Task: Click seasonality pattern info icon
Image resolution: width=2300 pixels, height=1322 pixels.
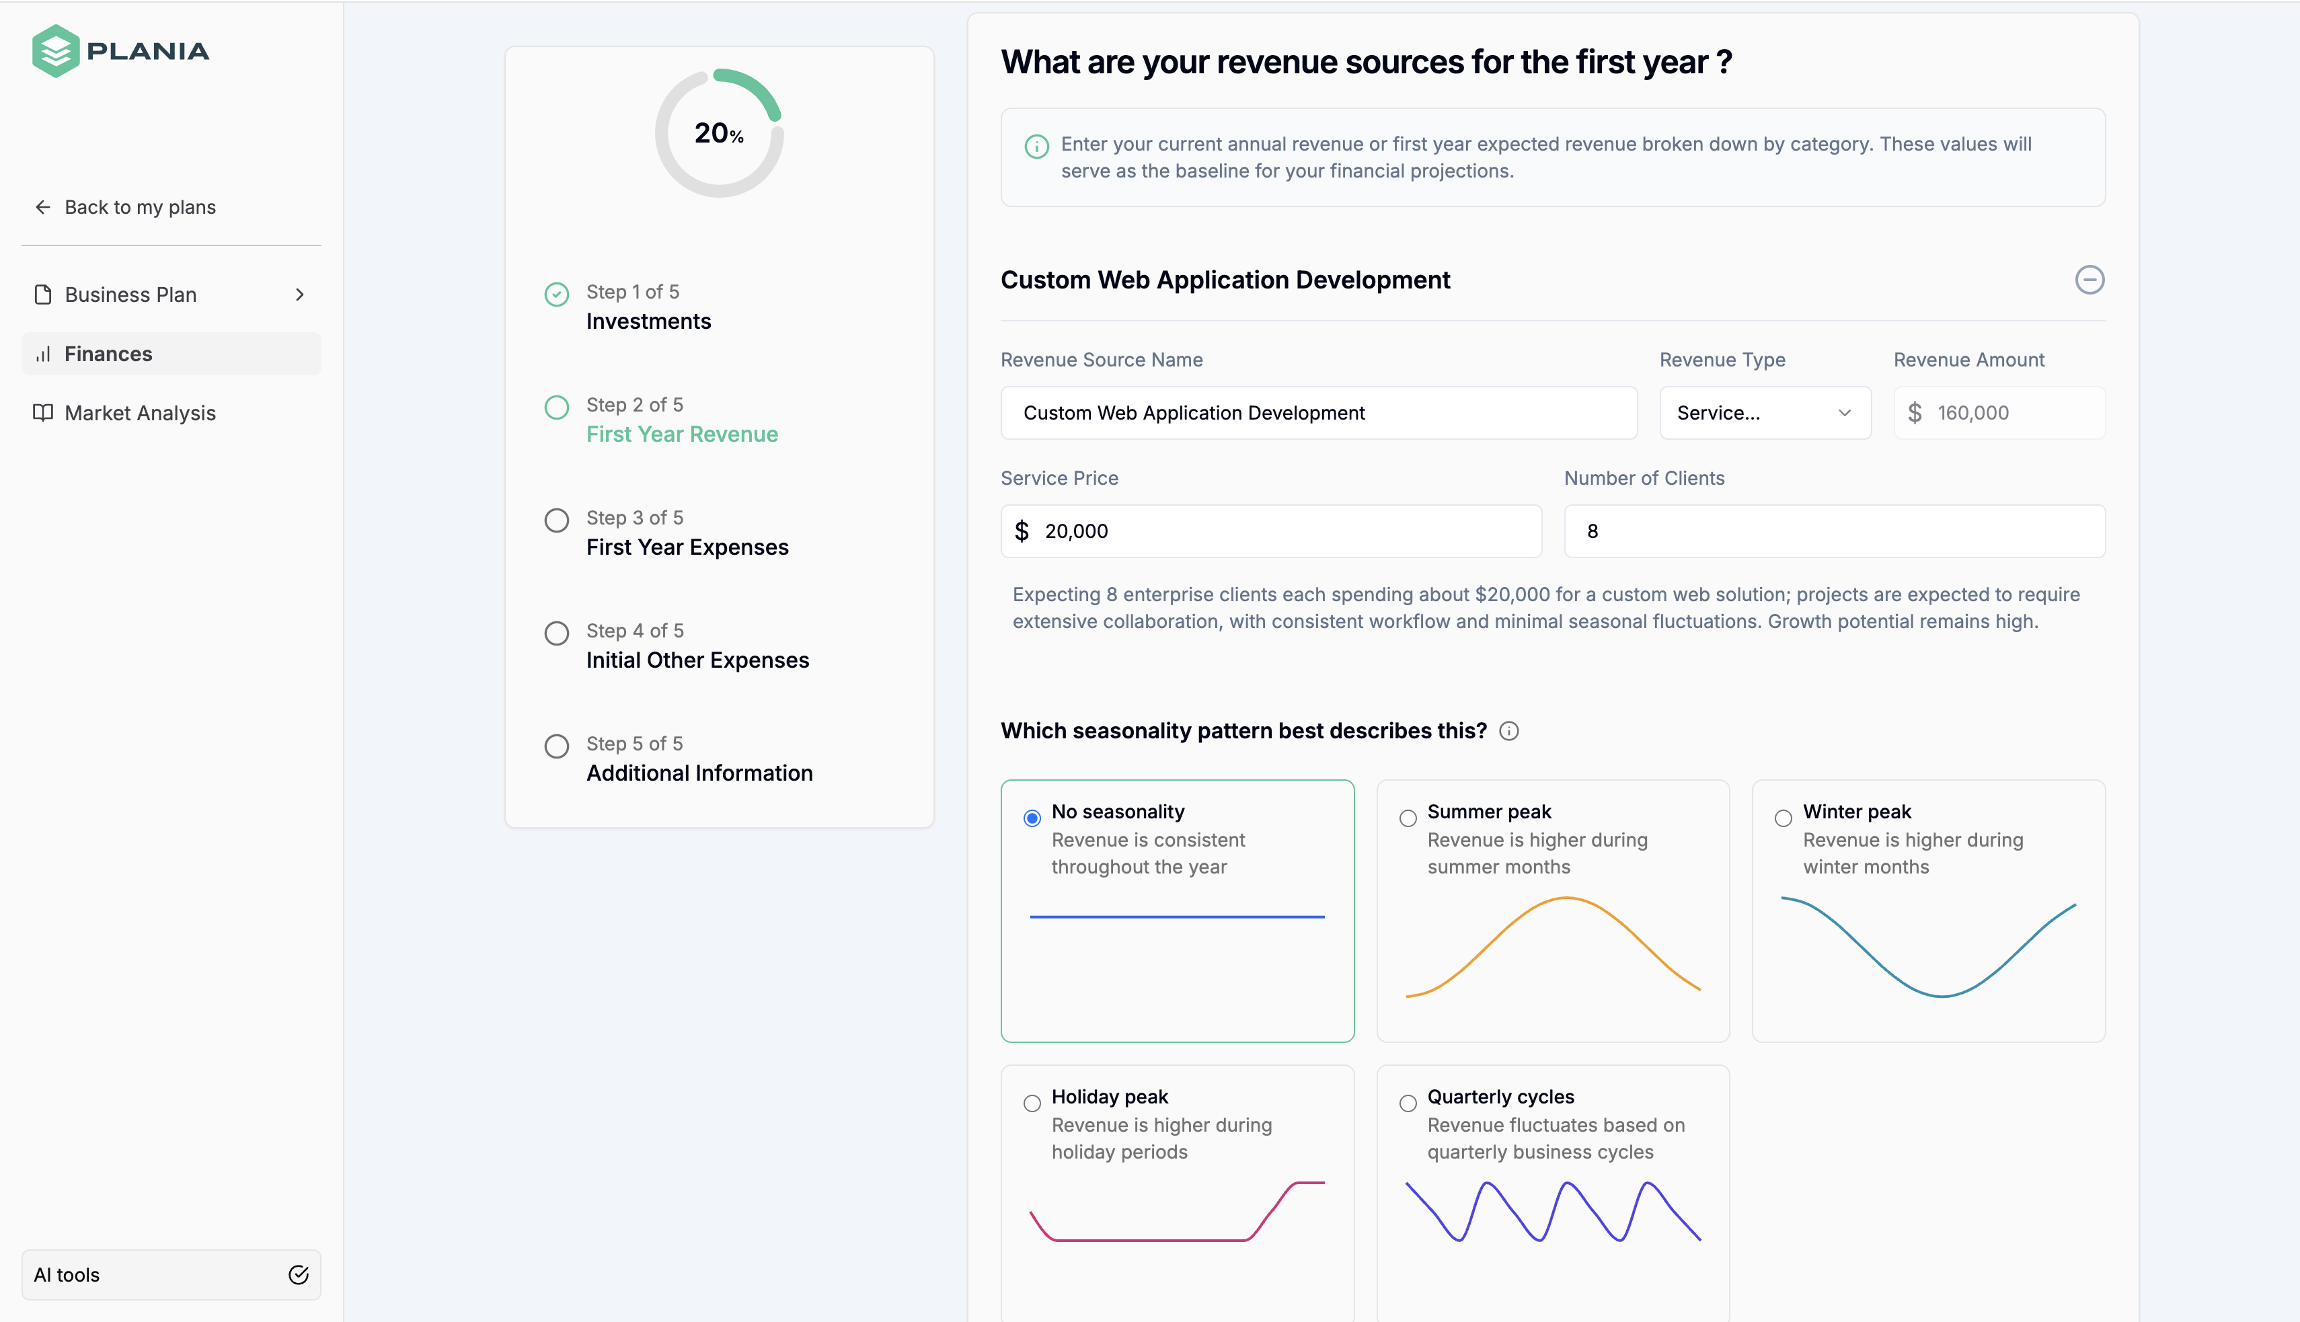Action: click(x=1508, y=732)
